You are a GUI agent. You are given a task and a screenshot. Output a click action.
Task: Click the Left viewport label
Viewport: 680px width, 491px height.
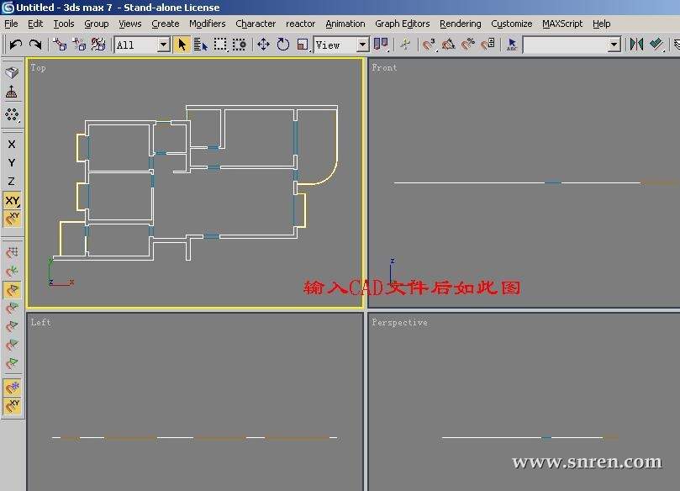[x=40, y=322]
